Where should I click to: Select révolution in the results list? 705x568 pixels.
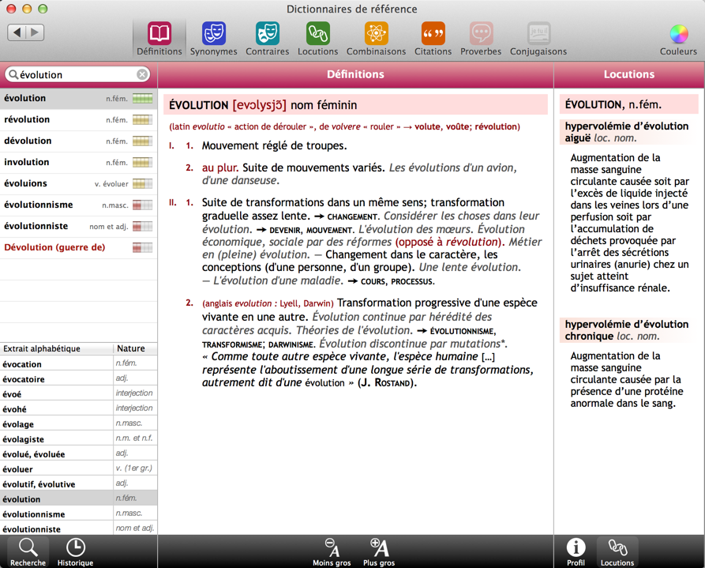pos(78,120)
